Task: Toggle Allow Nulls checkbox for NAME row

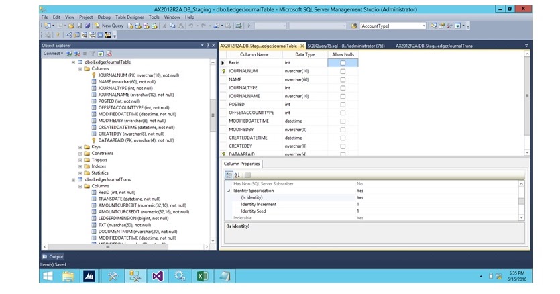Action: 343,79
